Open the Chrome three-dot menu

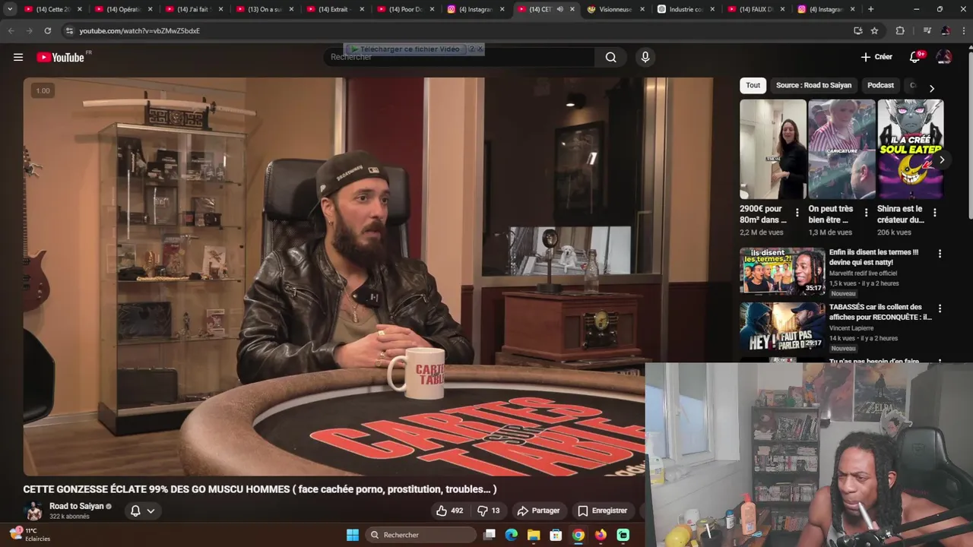[x=964, y=30]
